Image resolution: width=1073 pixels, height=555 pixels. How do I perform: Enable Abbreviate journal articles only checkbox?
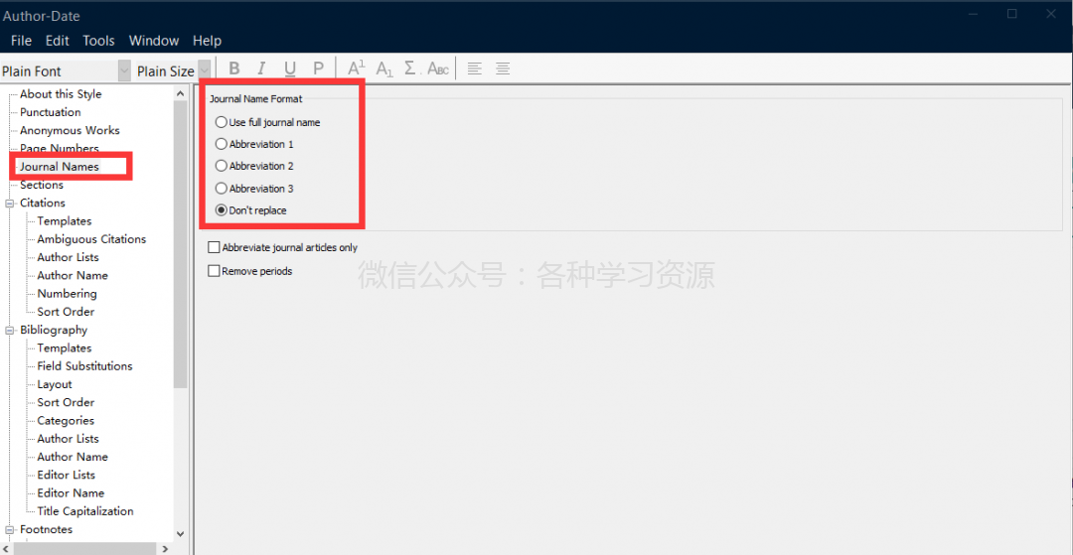coord(215,247)
